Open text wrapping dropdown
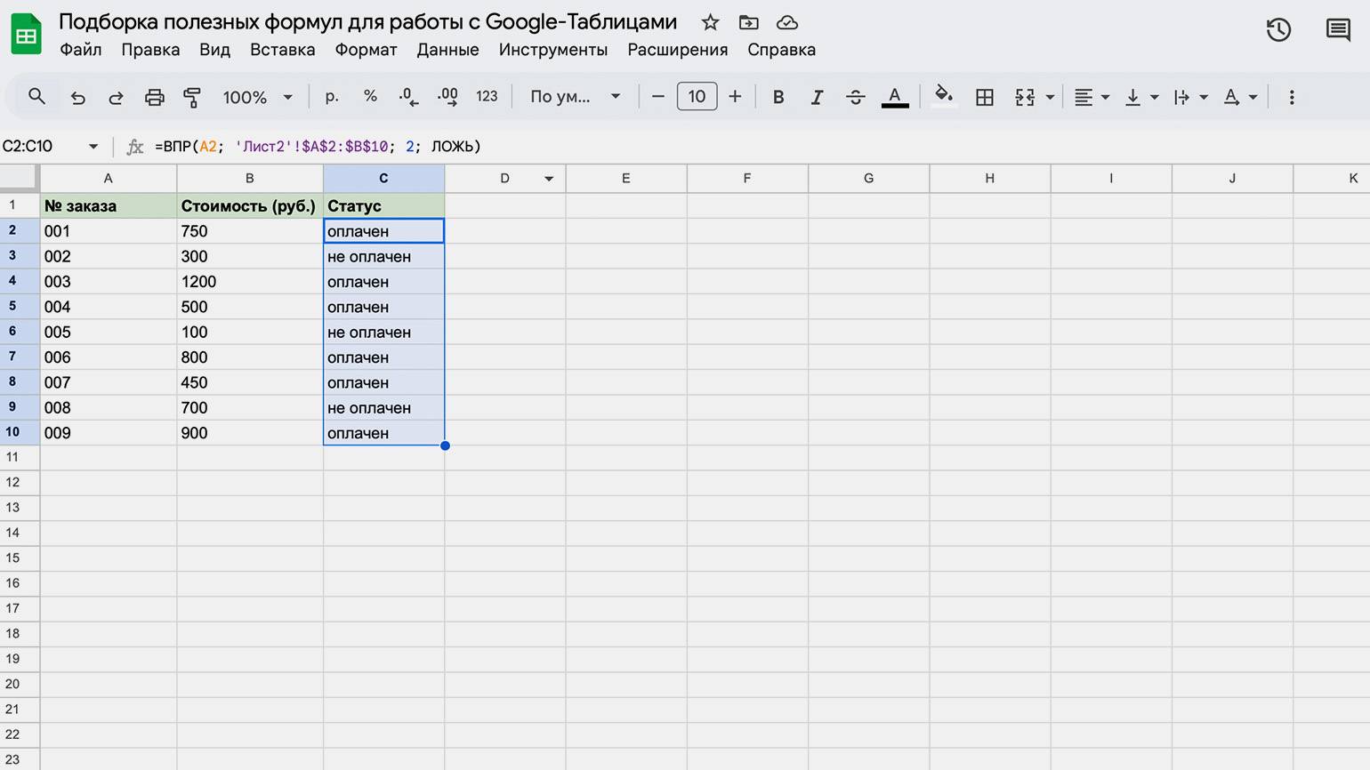The width and height of the screenshot is (1370, 770). point(1190,97)
